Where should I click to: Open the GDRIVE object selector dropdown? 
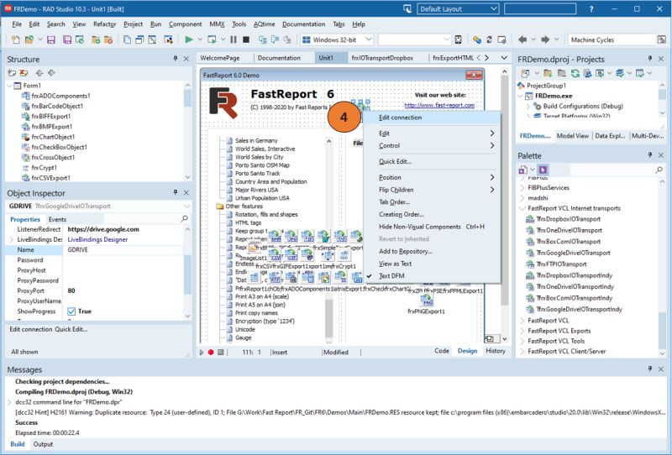(x=186, y=206)
